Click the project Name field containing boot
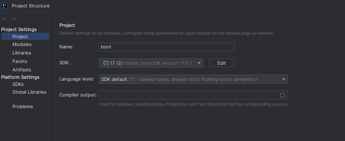Viewport: 345px width, 141px height. click(x=167, y=47)
